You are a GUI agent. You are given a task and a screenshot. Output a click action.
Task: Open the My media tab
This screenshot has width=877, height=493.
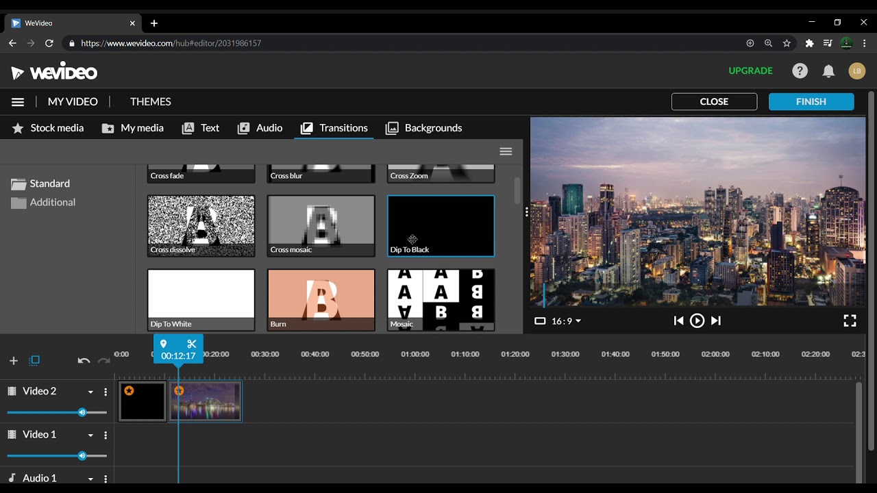[133, 128]
